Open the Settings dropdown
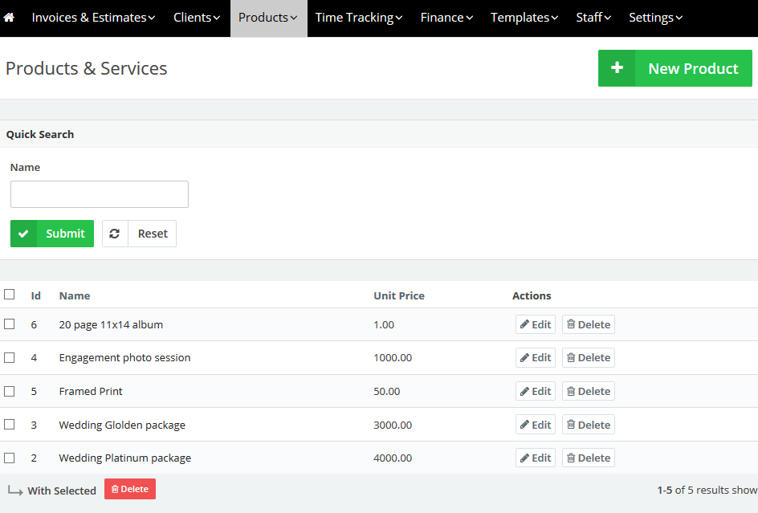The width and height of the screenshot is (758, 513). tap(654, 17)
